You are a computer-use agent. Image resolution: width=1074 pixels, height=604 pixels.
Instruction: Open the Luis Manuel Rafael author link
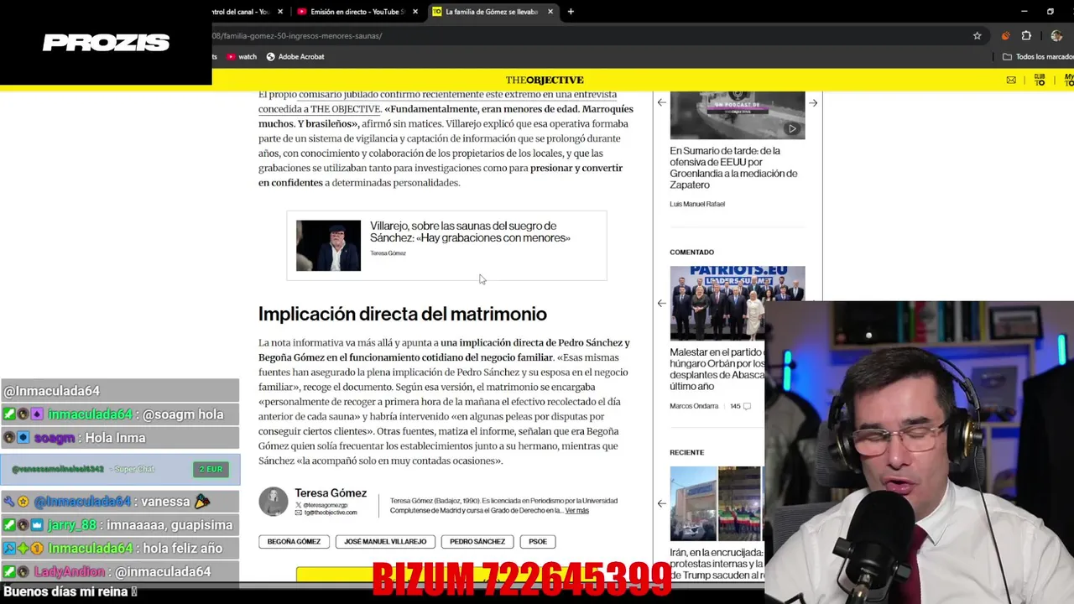pyautogui.click(x=697, y=204)
